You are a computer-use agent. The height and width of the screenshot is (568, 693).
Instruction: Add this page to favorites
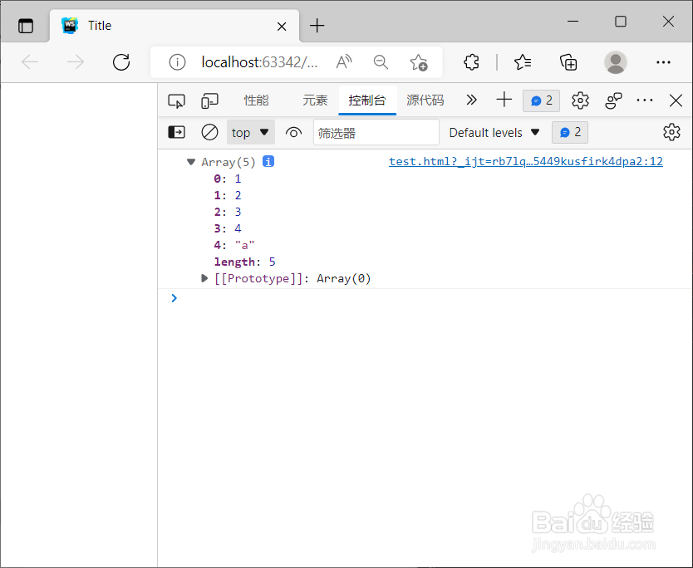tap(419, 62)
